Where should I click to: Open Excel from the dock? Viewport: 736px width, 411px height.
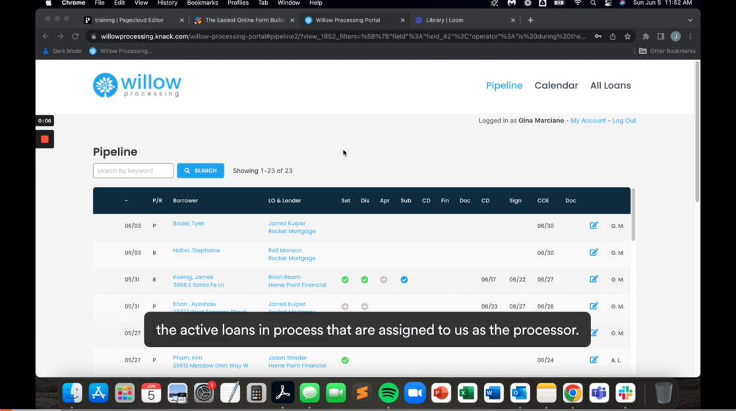(467, 393)
